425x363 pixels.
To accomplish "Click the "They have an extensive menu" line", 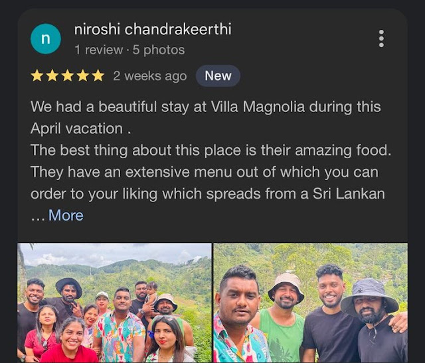I will click(x=205, y=172).
